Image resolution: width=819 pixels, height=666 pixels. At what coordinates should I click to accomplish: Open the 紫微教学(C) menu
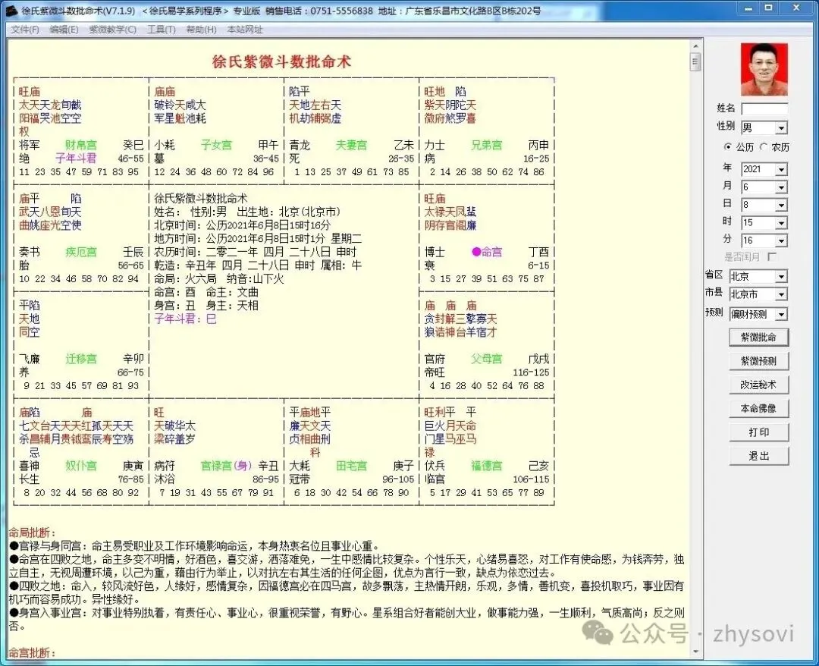pos(113,30)
